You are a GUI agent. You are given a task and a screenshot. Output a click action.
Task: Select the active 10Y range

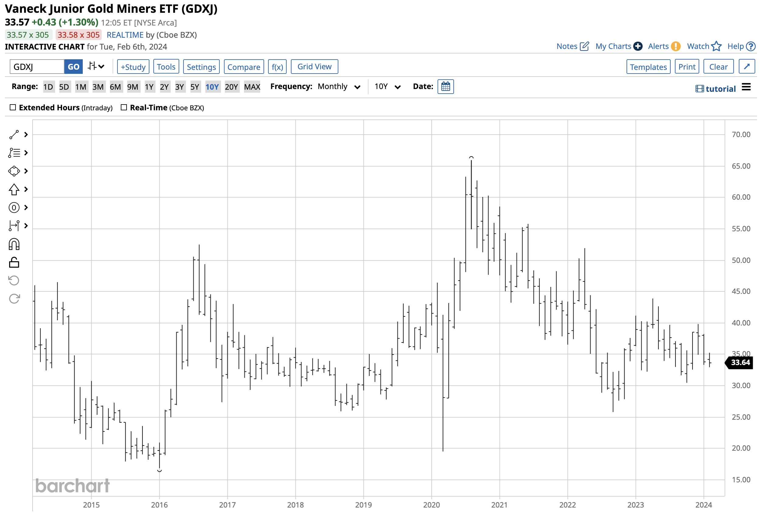[x=212, y=87]
